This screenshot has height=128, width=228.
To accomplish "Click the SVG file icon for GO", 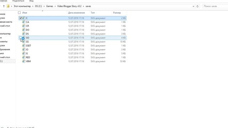I will [x=24, y=38].
